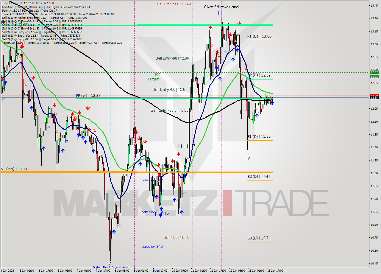Click the '13 Jan 17:00' time axis label

coord(275,271)
